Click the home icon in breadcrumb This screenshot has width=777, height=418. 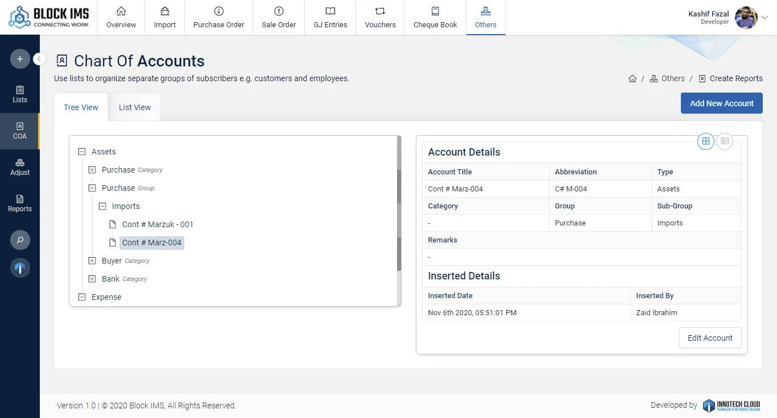click(x=633, y=79)
